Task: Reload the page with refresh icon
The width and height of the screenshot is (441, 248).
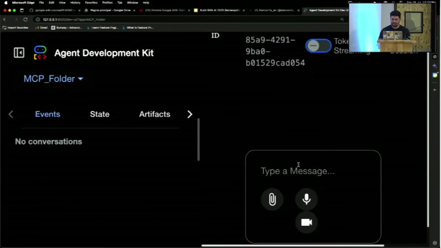Action: [25, 19]
